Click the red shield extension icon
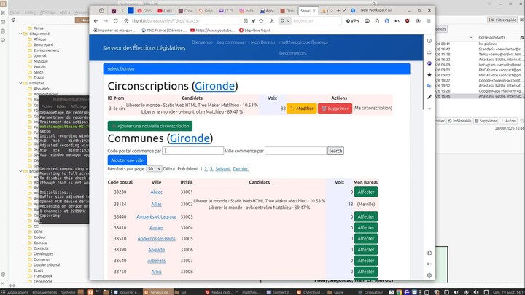The image size is (525, 295). click(407, 20)
